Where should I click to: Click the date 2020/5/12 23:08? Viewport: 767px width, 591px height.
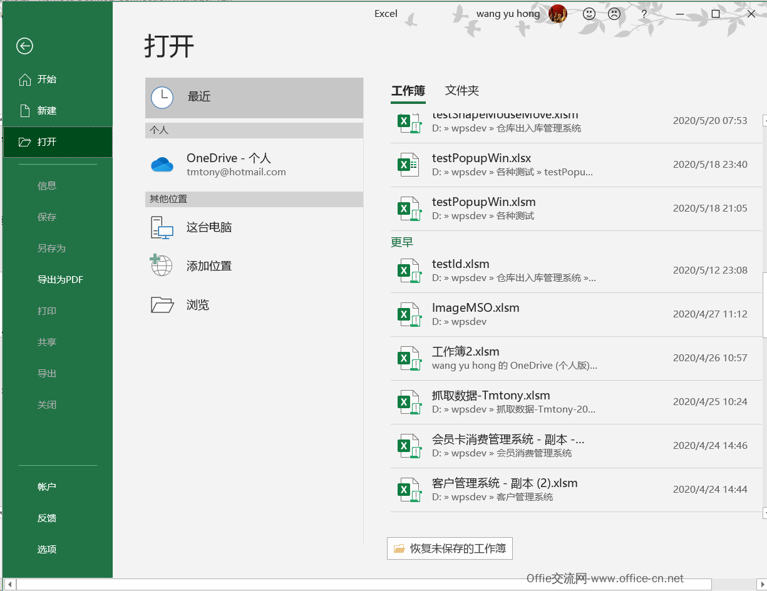[710, 270]
